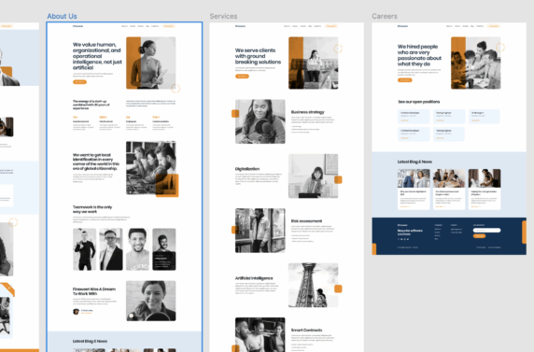Click the orange square beside Digitalization image
This screenshot has height=352, width=534.
tap(338, 179)
